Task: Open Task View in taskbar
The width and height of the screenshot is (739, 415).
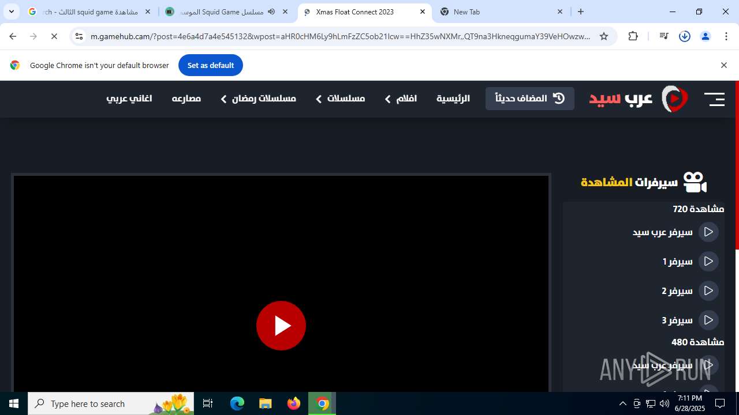Action: (x=208, y=403)
